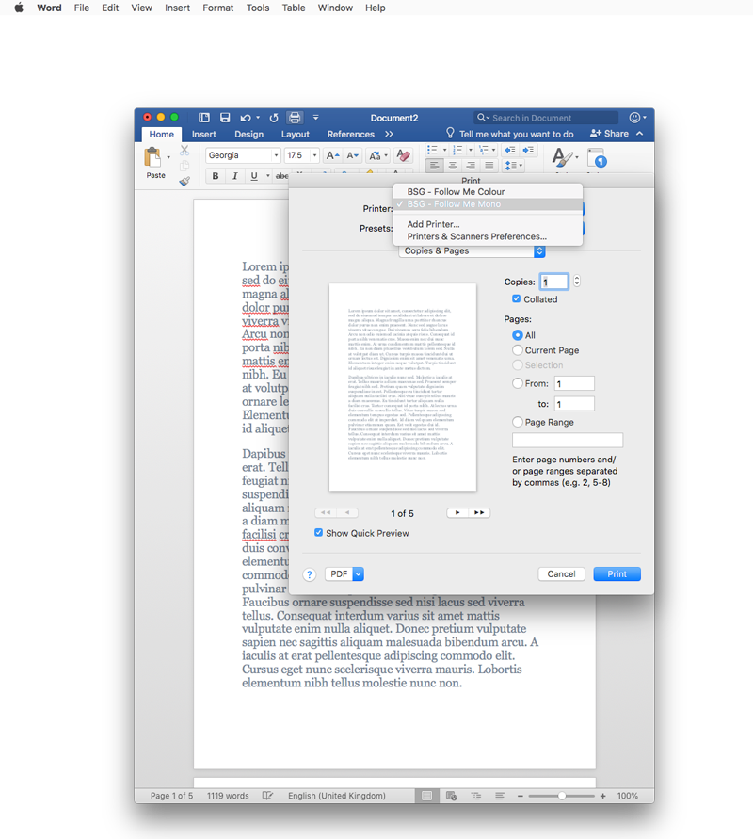This screenshot has height=839, width=753.
Task: Click the Save icon in title bar
Action: pyautogui.click(x=225, y=118)
